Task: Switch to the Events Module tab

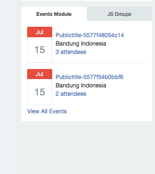Action: 54,14
